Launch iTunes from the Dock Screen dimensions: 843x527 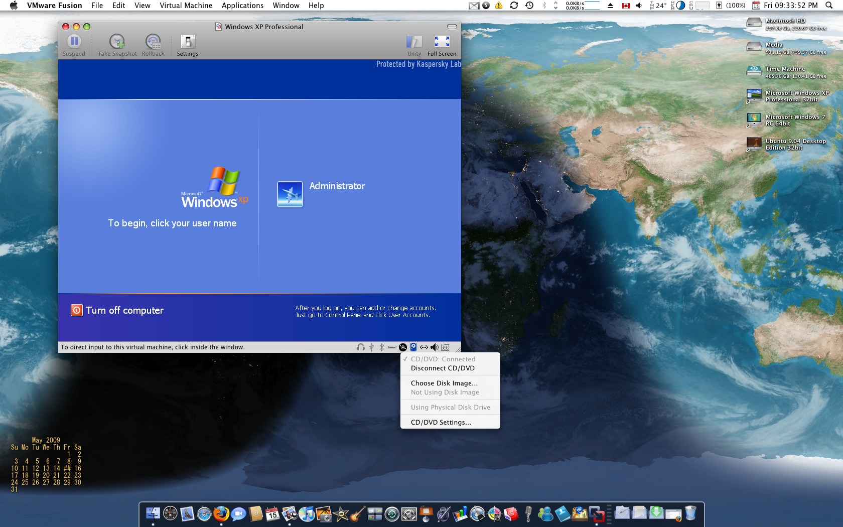point(307,513)
